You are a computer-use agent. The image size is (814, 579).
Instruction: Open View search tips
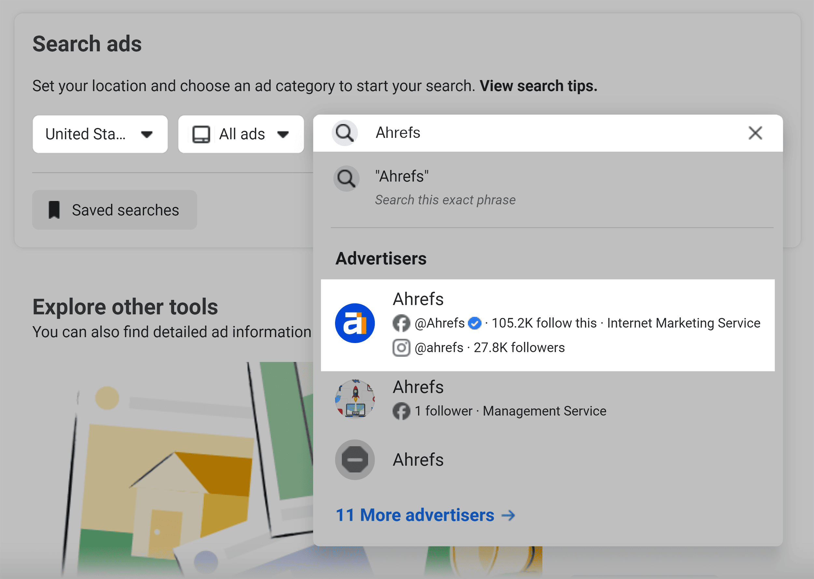[538, 86]
